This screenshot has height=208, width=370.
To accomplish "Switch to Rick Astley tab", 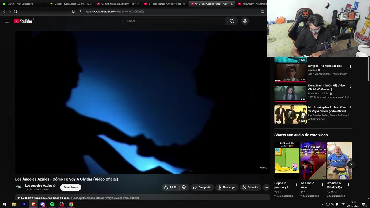I will click(x=252, y=4).
